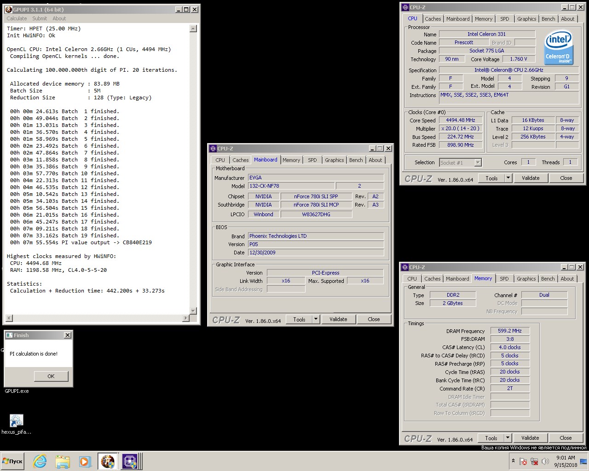Click Tools button in Mainboard CPU-Z window

click(x=299, y=319)
